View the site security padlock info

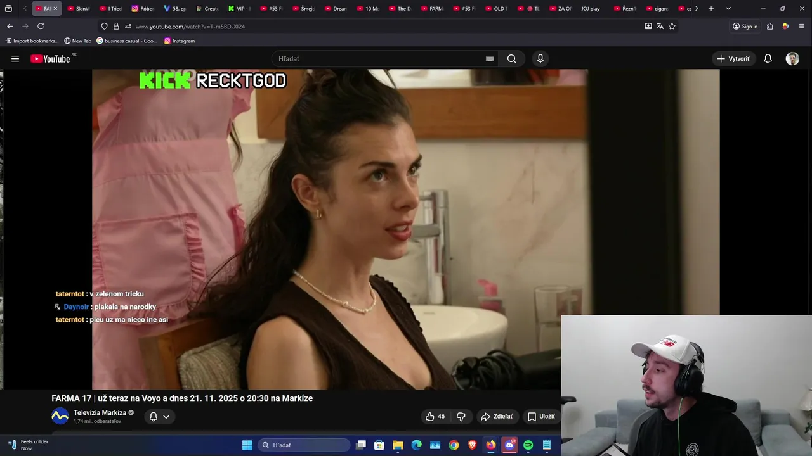coord(116,27)
